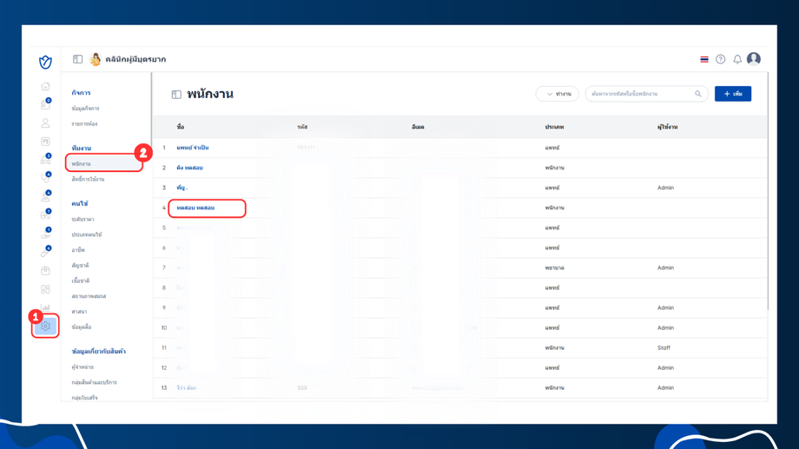
Task: Open สัญชาติ menu item
Action: pos(80,266)
